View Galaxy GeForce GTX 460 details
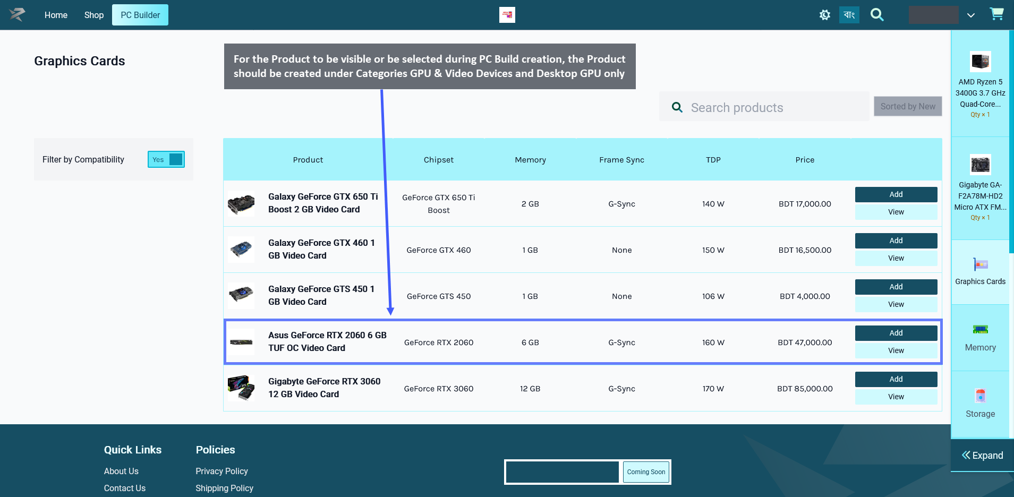This screenshot has height=497, width=1014. (x=896, y=258)
